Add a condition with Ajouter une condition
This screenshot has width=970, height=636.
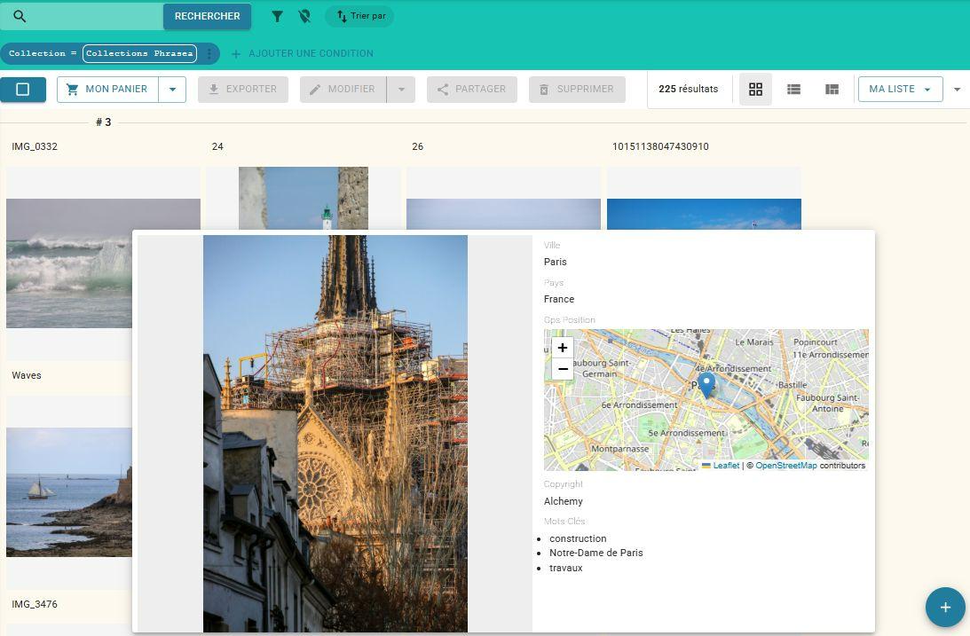click(302, 54)
